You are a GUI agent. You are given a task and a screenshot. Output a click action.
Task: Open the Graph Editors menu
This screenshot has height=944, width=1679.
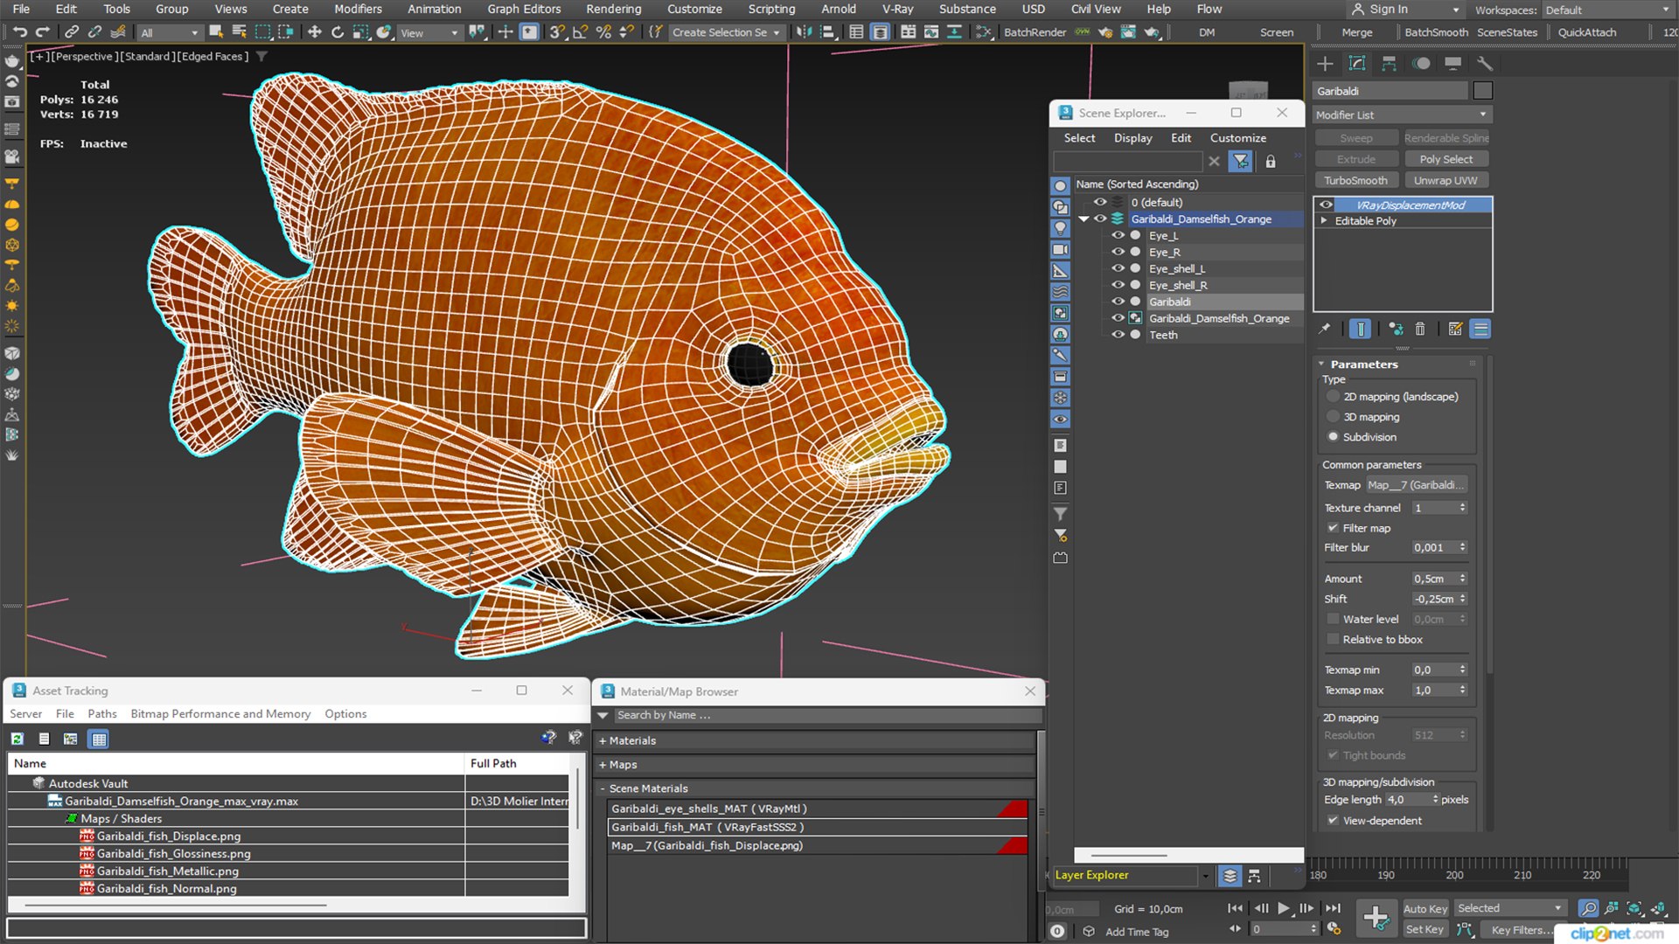(x=524, y=9)
